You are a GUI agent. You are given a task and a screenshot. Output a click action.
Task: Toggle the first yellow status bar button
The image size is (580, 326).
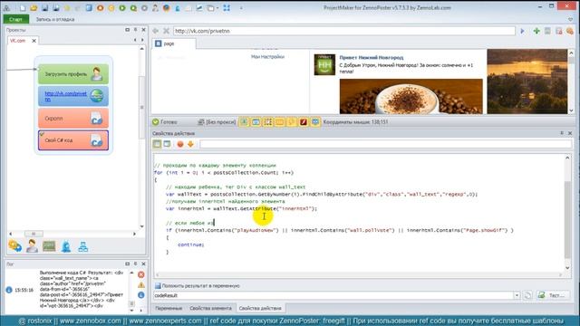point(244,122)
